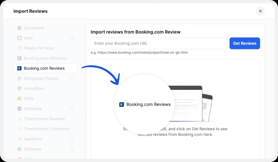The image size is (278, 162).
Task: Click the Booking.com logo inside the circle
Action: (121, 104)
